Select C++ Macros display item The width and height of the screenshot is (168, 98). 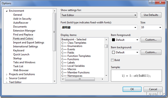click(69, 69)
